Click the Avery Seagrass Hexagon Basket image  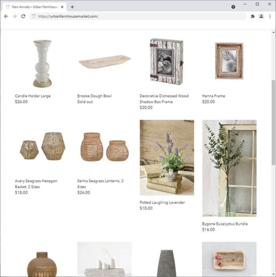click(42, 146)
